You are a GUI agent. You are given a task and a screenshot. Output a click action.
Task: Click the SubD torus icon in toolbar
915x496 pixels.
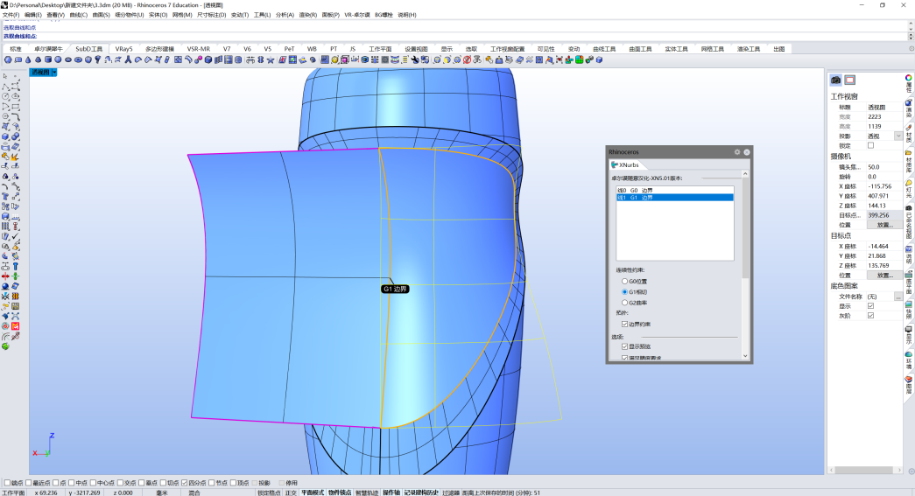78,59
